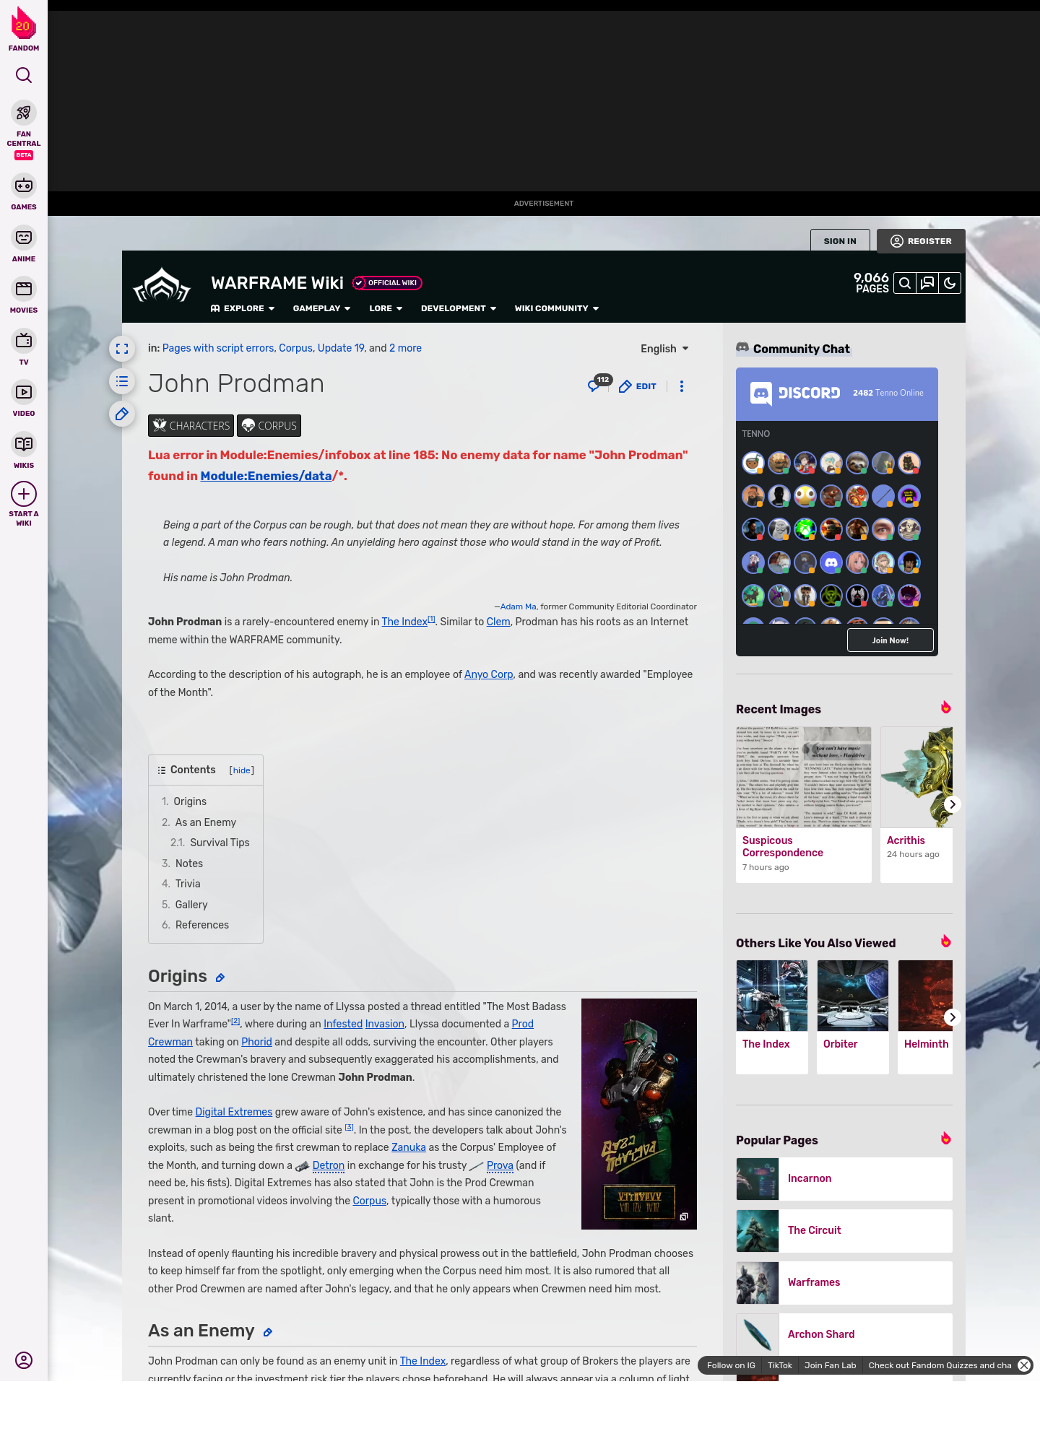Image resolution: width=1040 pixels, height=1444 pixels.
Task: Open the user profile icon in sidebar
Action: (x=24, y=1360)
